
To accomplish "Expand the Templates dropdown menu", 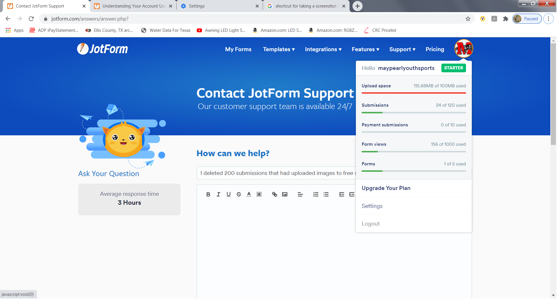I will tap(279, 49).
